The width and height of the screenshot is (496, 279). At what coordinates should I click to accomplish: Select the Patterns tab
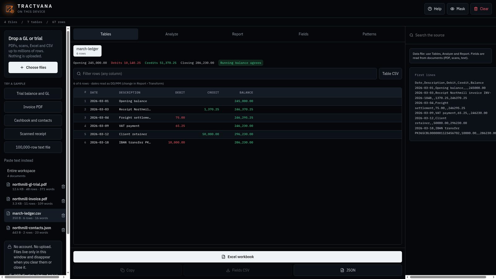coord(370,34)
